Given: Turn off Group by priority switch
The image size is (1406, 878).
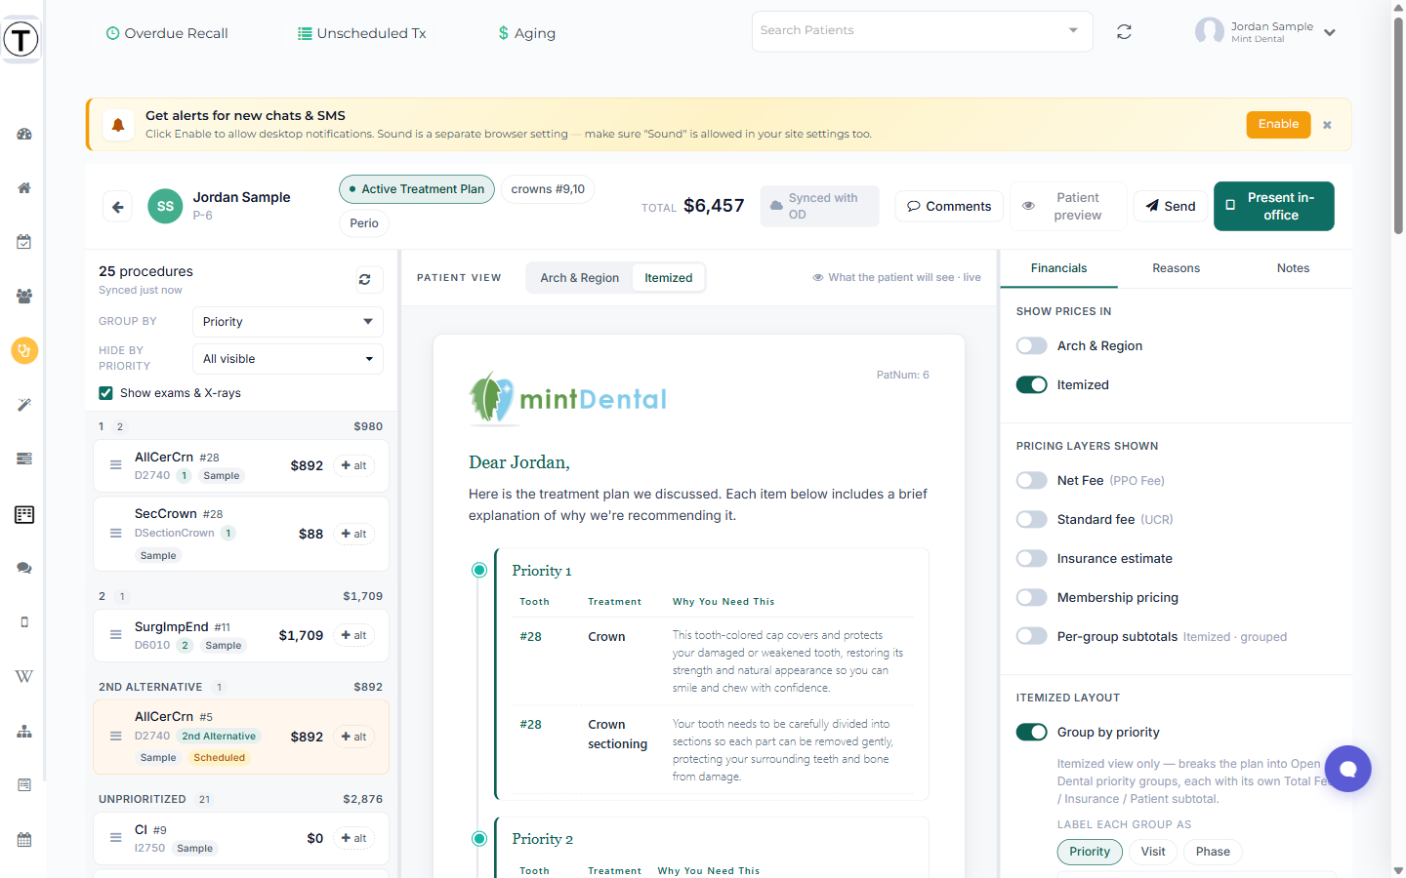Looking at the screenshot, I should tap(1031, 732).
